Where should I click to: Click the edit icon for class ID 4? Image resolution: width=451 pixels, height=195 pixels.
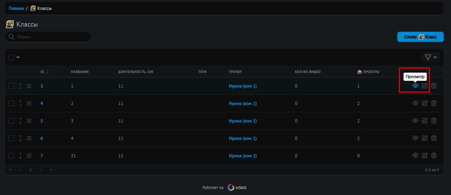pos(425,103)
